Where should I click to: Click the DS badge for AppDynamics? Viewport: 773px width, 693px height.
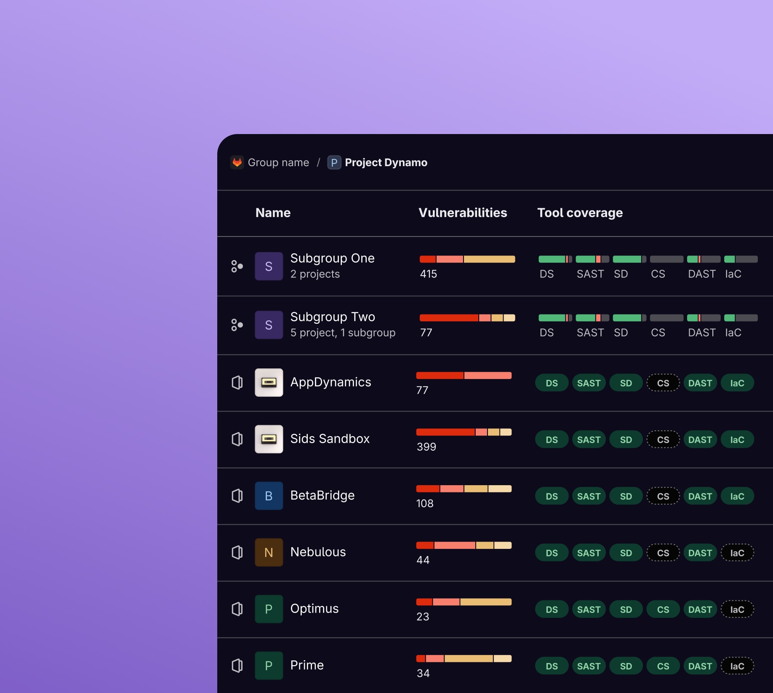(552, 383)
